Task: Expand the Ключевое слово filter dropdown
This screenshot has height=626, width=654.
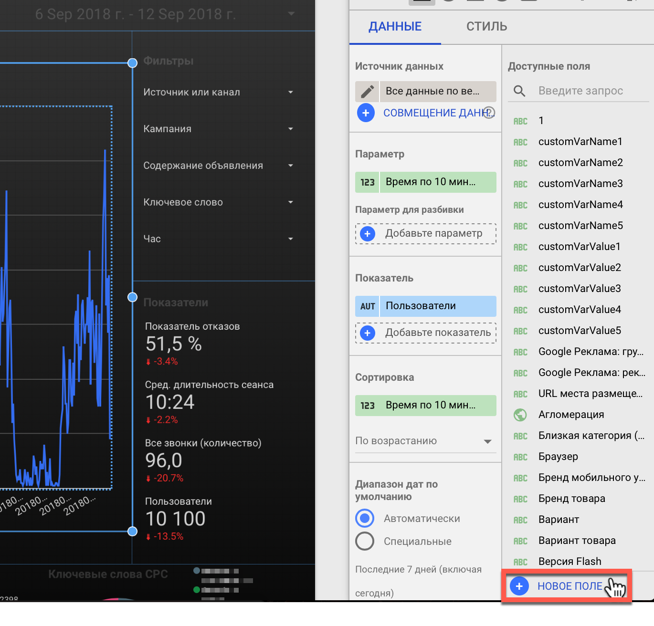Action: tap(219, 202)
